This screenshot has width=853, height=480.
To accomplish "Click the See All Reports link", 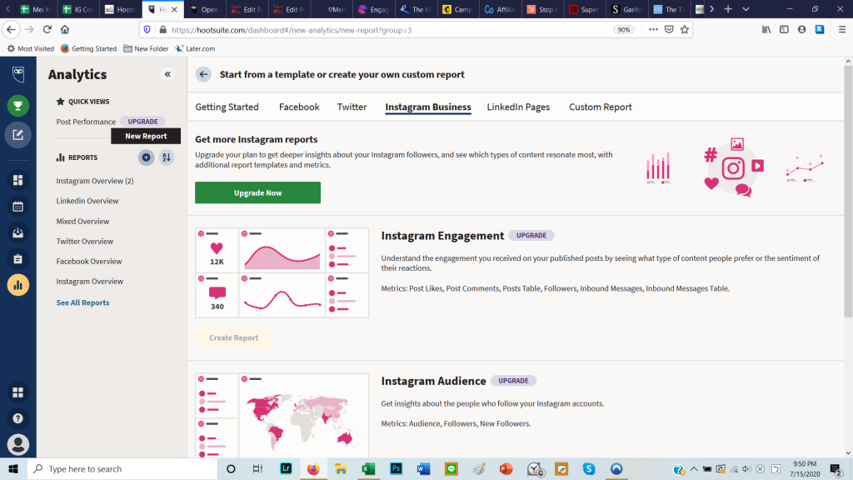I will click(x=82, y=302).
